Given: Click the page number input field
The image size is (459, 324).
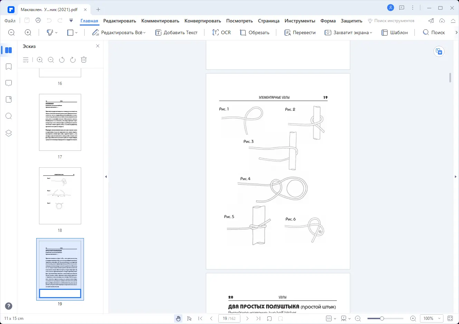Looking at the screenshot, I should [x=229, y=318].
